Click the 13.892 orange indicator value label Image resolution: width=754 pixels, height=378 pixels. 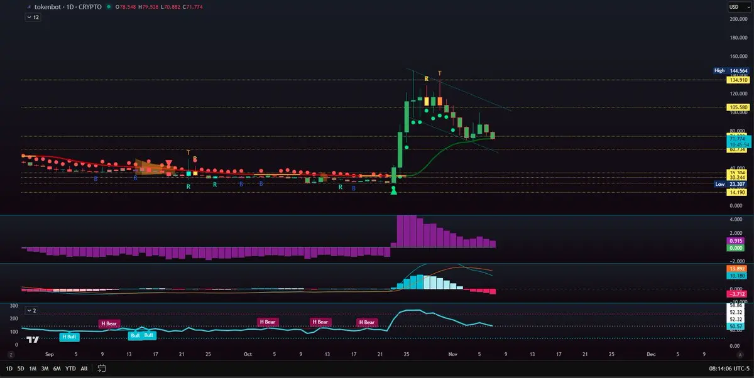coord(736,268)
